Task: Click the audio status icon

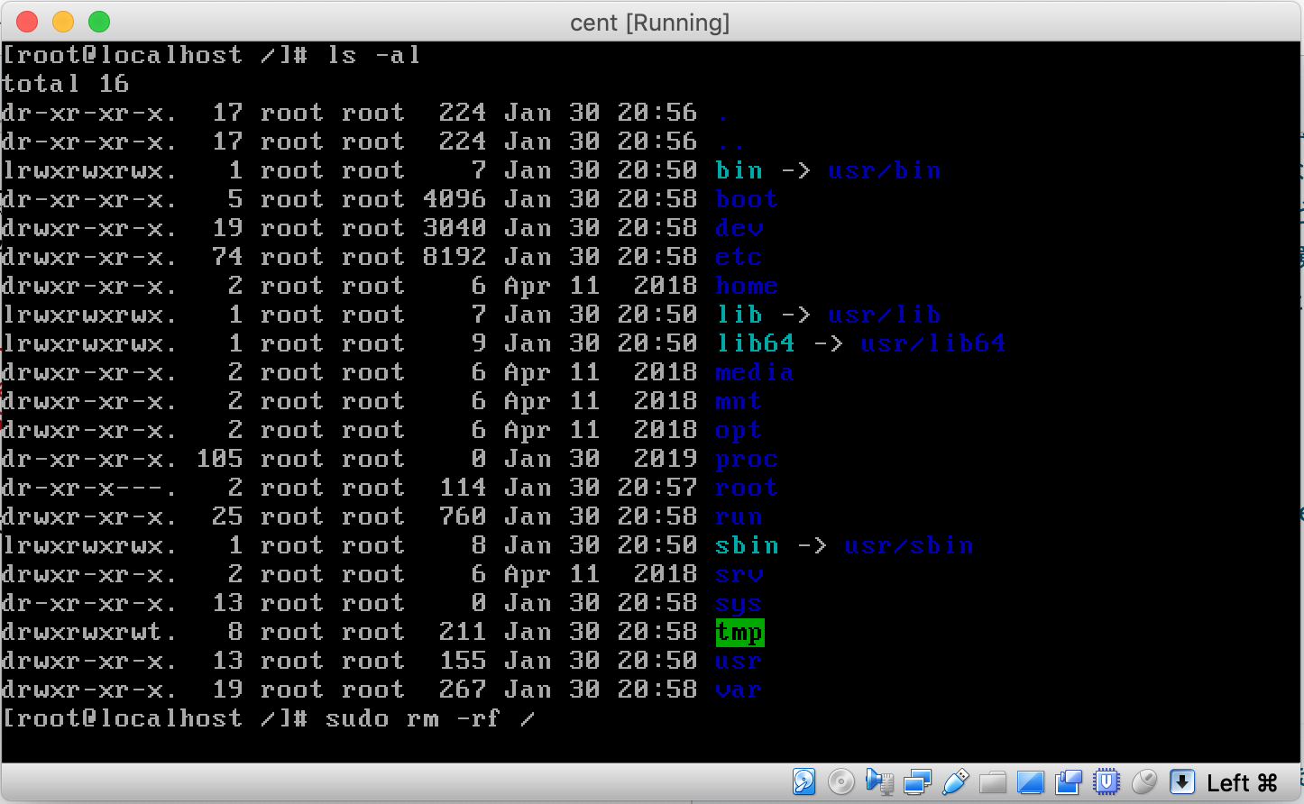Action: (881, 781)
